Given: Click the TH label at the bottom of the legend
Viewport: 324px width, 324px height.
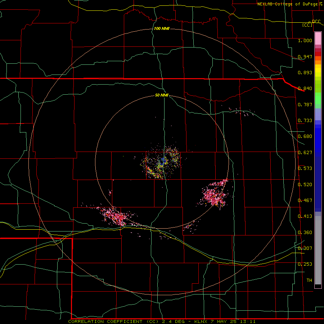Looking at the screenshot, I should [309, 280].
